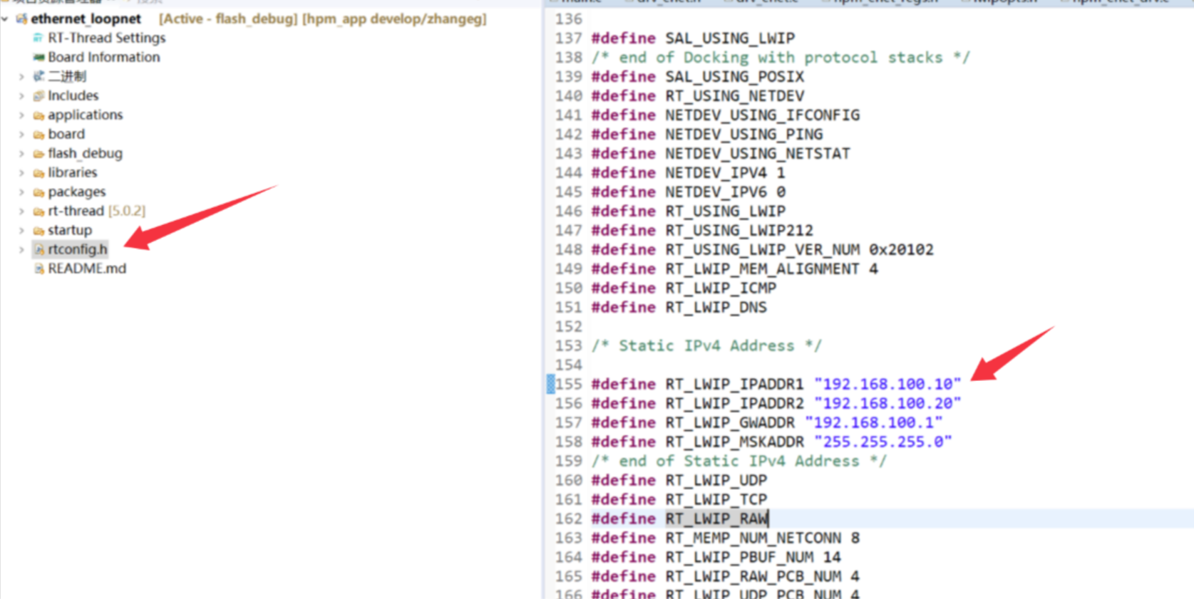The height and width of the screenshot is (599, 1194).
Task: Click the 'end of Docking with protocol stacks' comment
Action: pos(781,57)
